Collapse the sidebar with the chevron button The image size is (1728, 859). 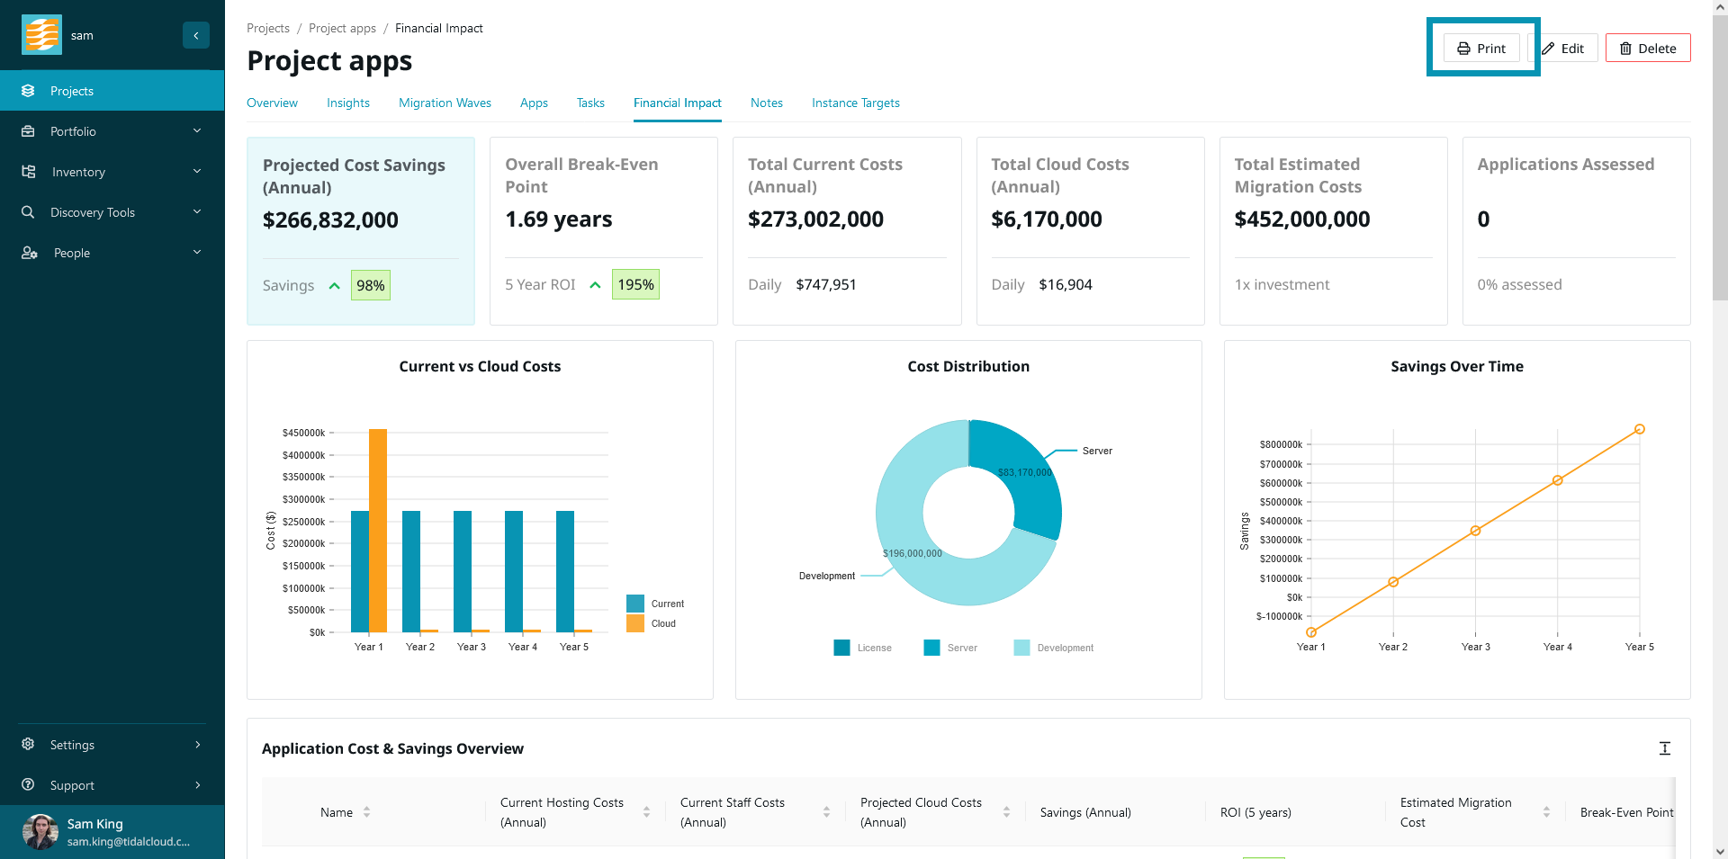pyautogui.click(x=196, y=35)
